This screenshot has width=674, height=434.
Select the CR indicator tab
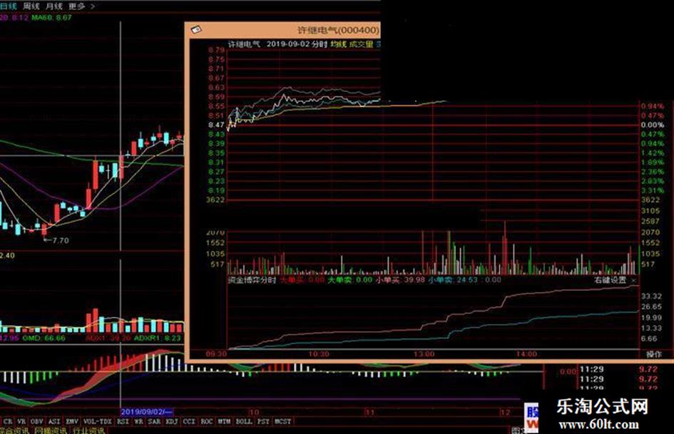[8, 422]
